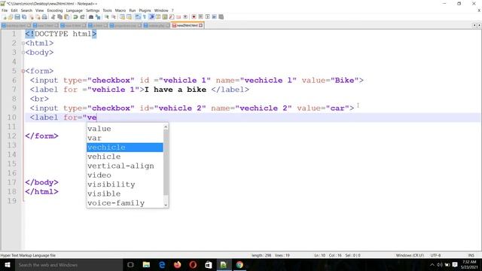The height and width of the screenshot is (271, 482).
Task: Open File Explorer from taskbar
Action: point(146,265)
